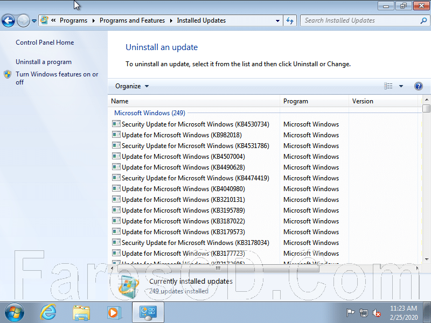This screenshot has width=431, height=323.
Task: Open Windows Media Player from taskbar
Action: tap(114, 313)
